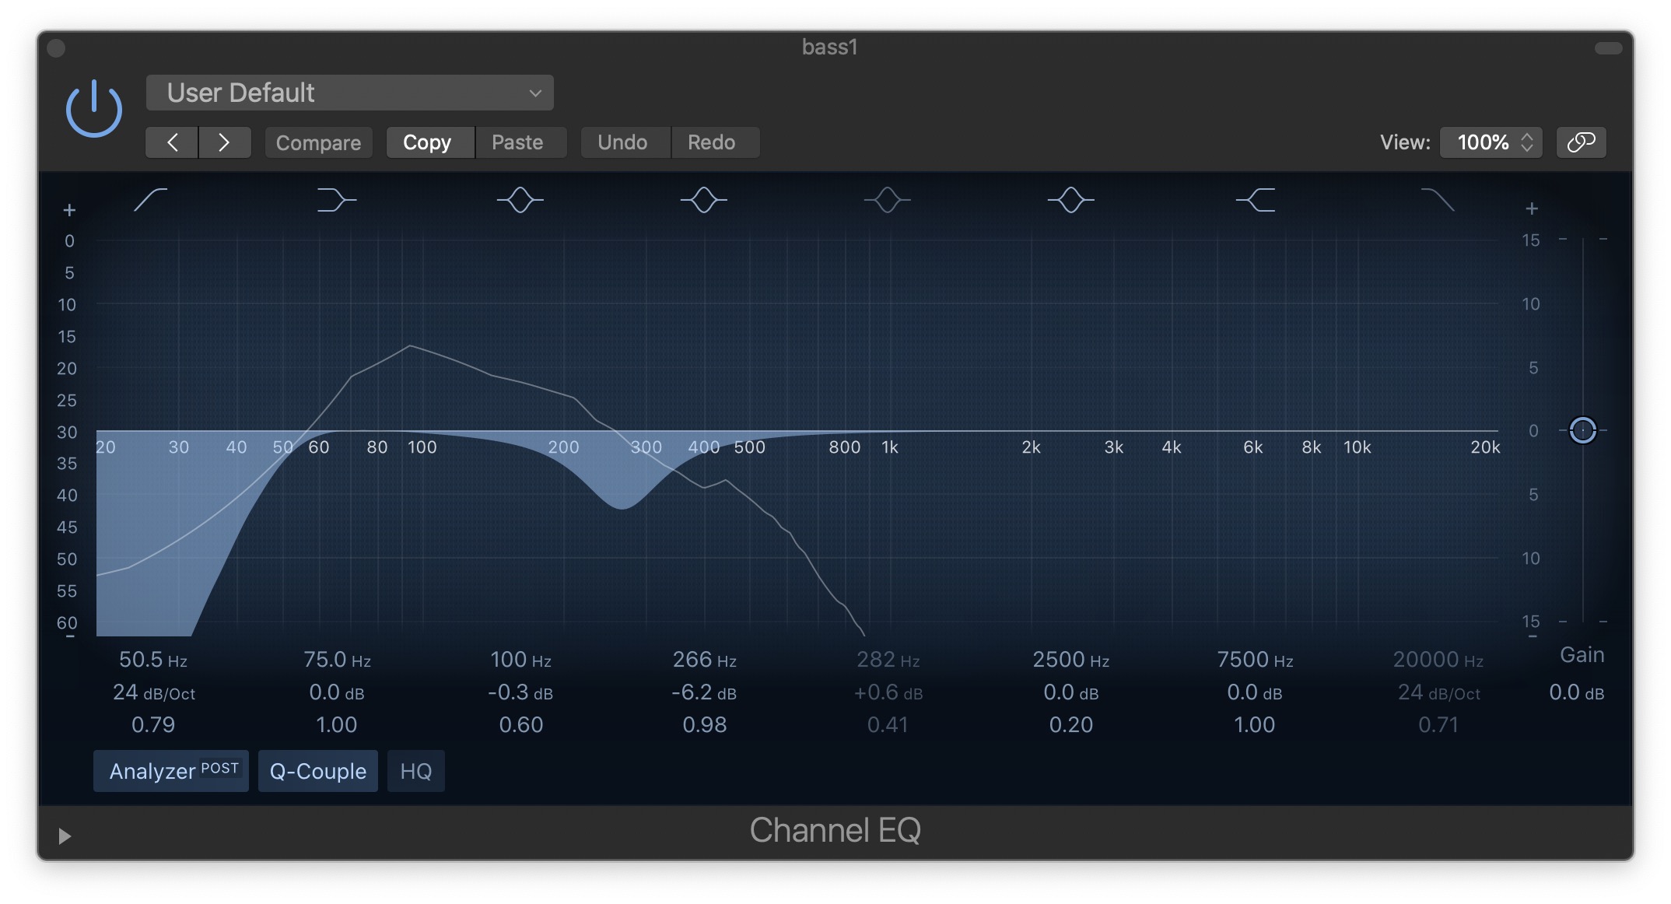The image size is (1671, 904).
Task: Toggle the plugin power button
Action: point(94,109)
